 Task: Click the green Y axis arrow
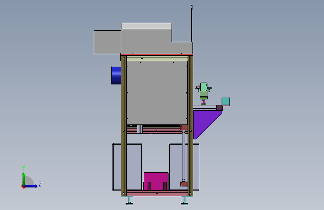(x=24, y=179)
